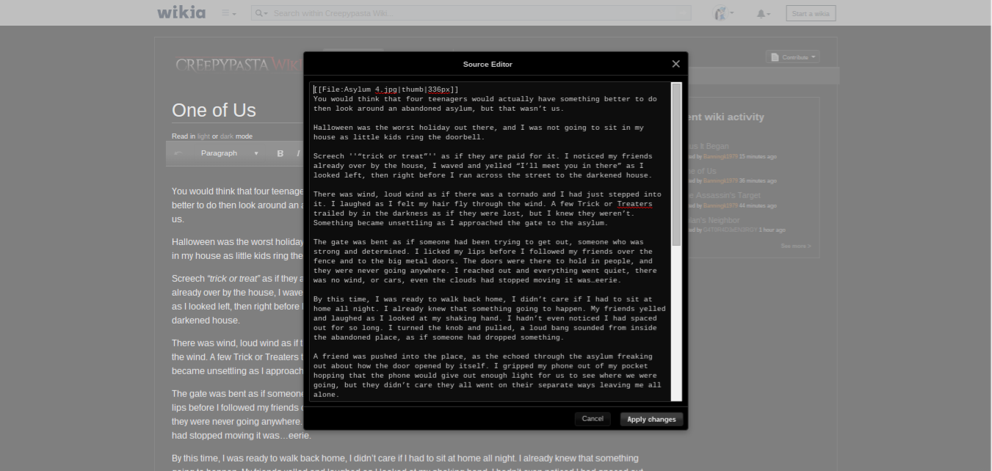
Task: Place cursor on "Halloween was the worst holiday" line
Action: pos(479,128)
